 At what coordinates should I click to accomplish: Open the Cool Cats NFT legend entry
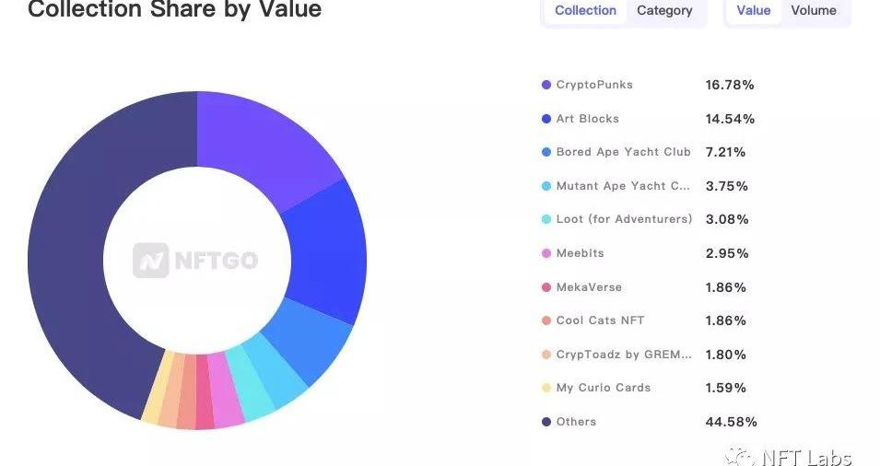[600, 320]
